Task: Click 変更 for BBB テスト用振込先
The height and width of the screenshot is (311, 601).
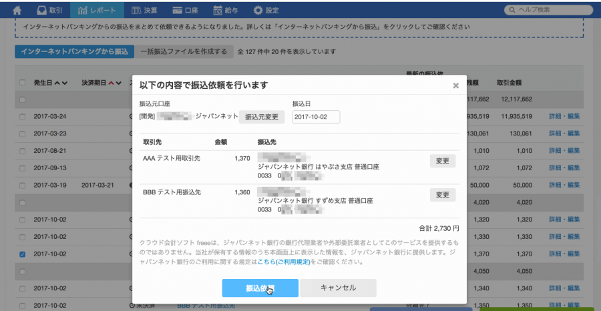Action: click(x=442, y=195)
